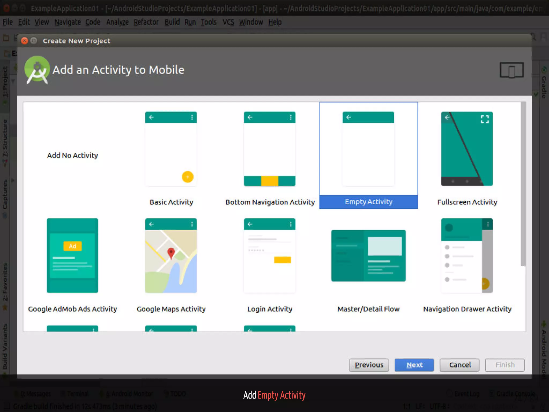Click the Empty Activity highlighted label
The image size is (549, 412).
pyautogui.click(x=369, y=202)
